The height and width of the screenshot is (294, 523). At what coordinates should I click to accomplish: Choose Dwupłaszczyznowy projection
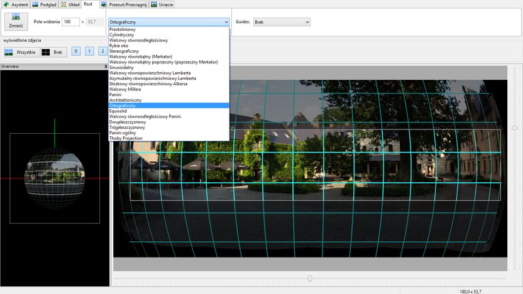(168, 122)
